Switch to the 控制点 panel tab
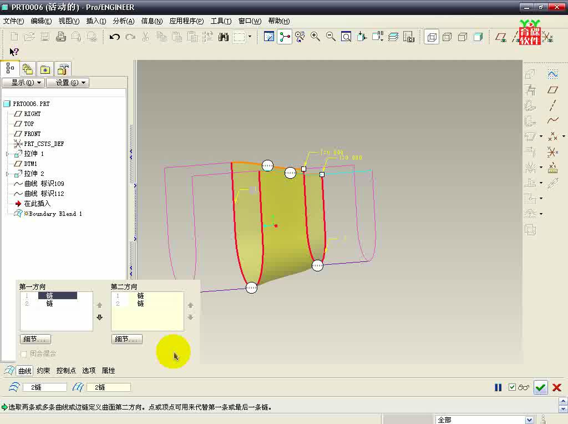 tap(66, 370)
